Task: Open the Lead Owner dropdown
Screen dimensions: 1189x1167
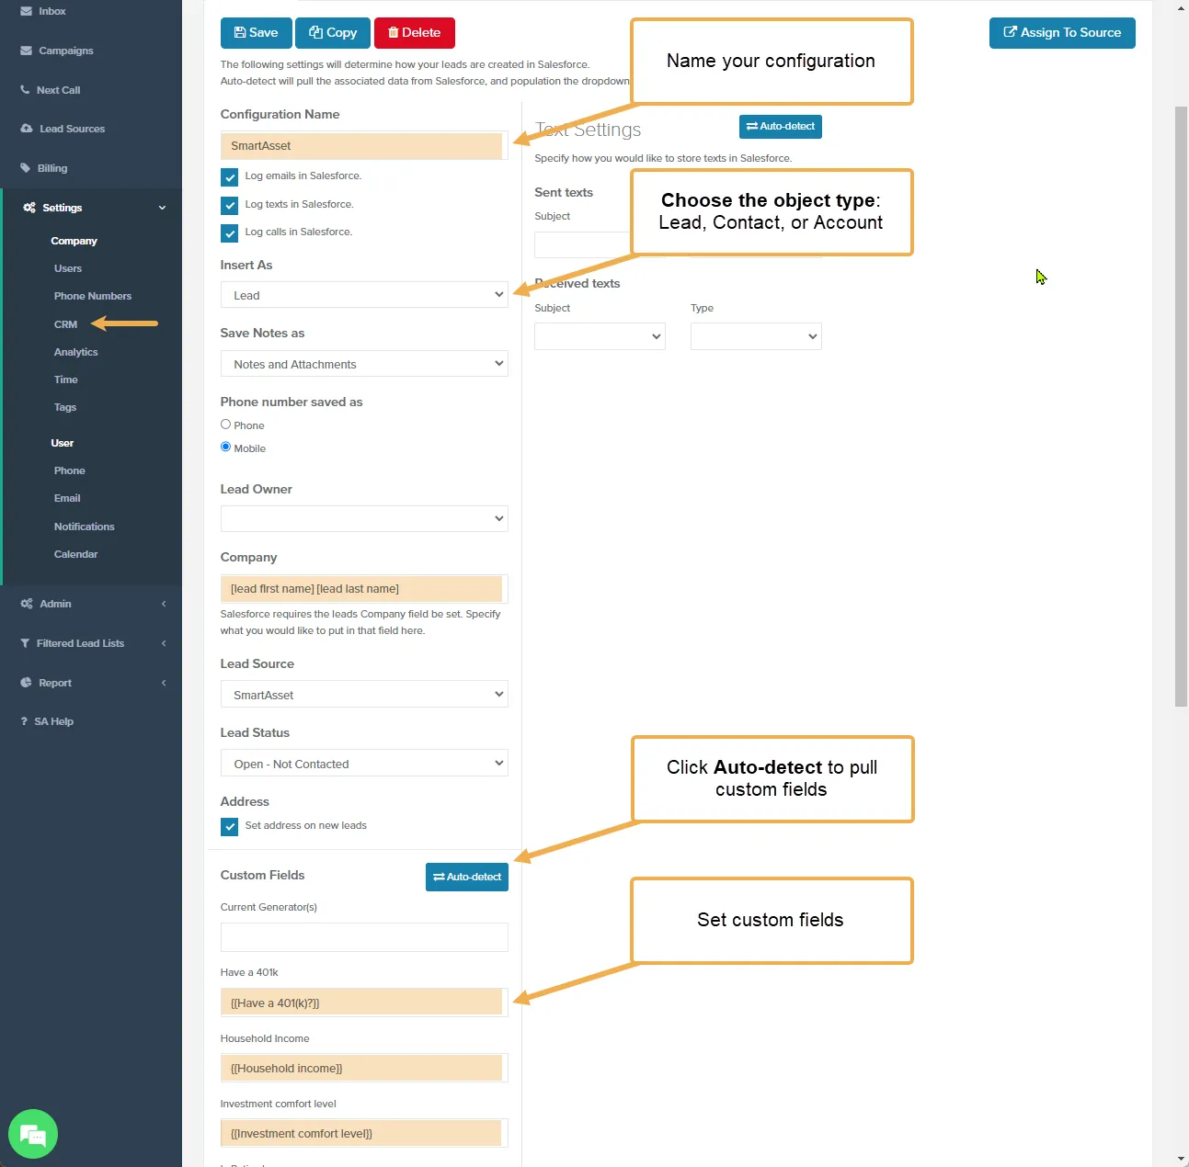Action: (x=364, y=518)
